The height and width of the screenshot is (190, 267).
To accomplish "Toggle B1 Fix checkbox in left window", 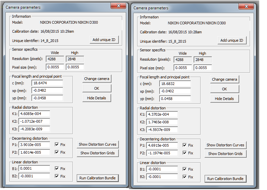I will point(57,169).
